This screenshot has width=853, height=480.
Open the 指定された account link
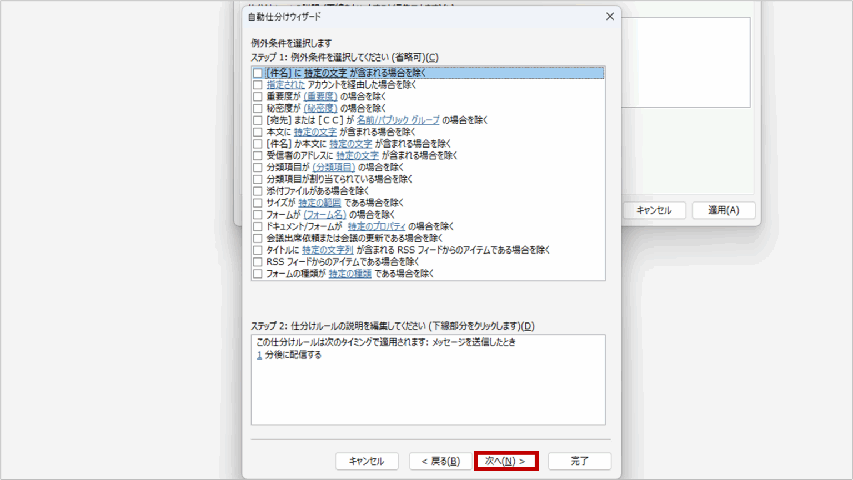click(285, 85)
